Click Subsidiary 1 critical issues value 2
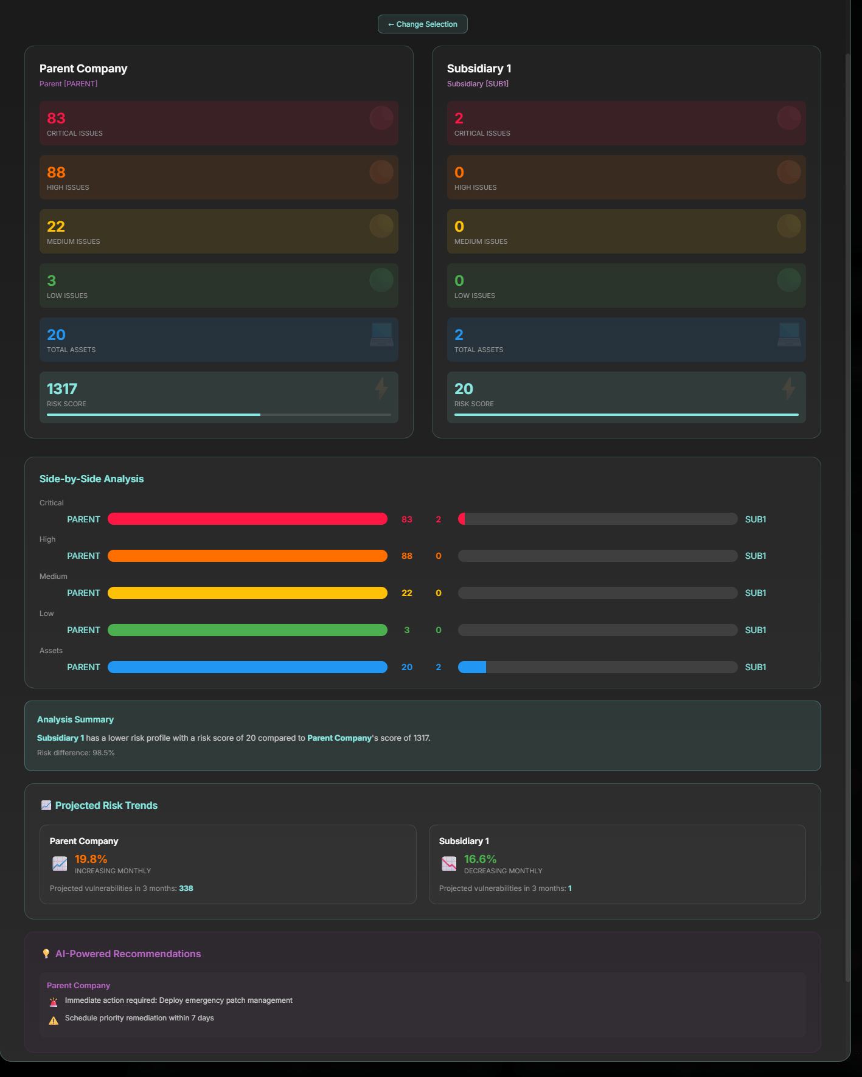The image size is (862, 1077). point(459,118)
